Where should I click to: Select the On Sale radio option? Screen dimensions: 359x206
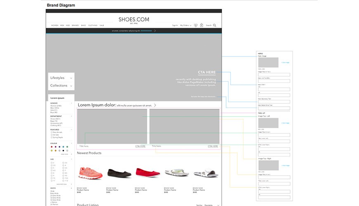click(x=52, y=135)
